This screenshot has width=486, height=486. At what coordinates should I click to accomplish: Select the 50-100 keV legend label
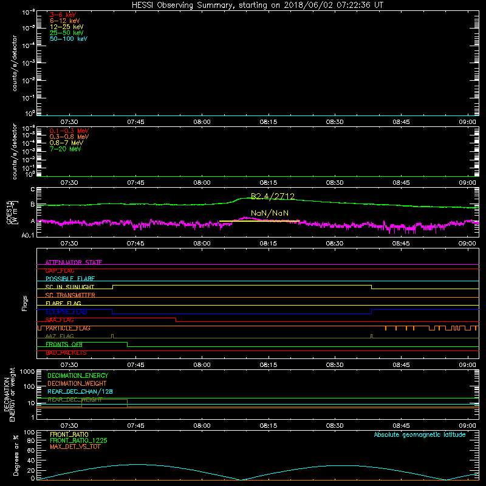click(x=69, y=39)
